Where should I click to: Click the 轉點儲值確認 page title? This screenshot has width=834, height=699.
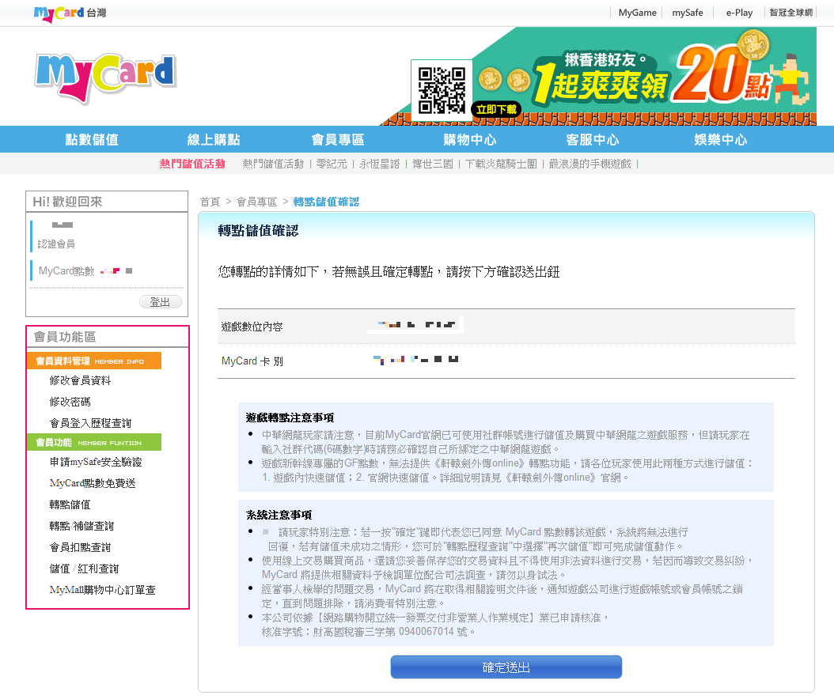[258, 231]
